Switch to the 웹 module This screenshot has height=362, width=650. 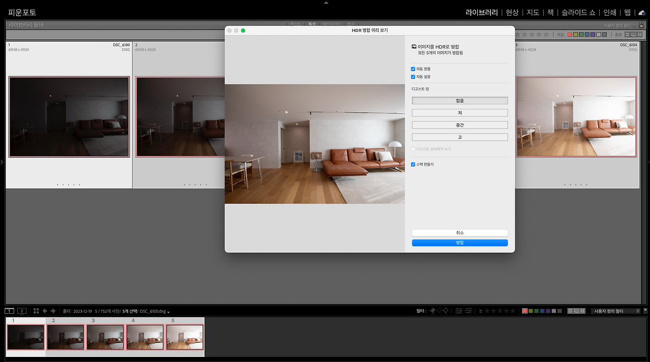tap(627, 12)
